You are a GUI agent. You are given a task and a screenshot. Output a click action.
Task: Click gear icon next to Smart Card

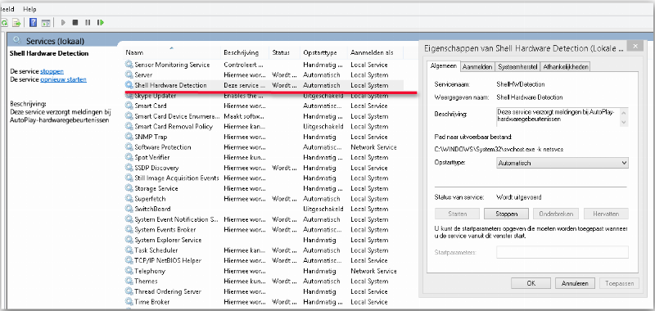pyautogui.click(x=129, y=106)
